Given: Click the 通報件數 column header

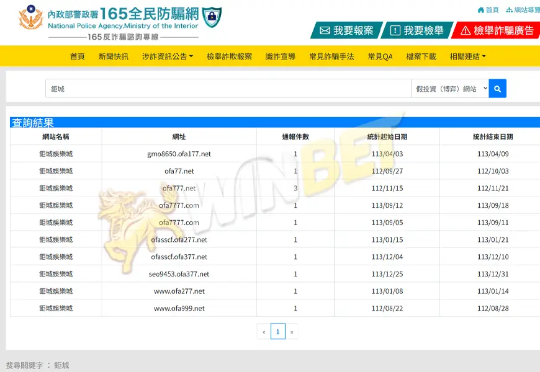Looking at the screenshot, I should point(295,137).
